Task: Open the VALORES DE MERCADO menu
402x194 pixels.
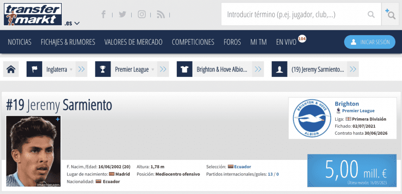Action: pyautogui.click(x=133, y=42)
